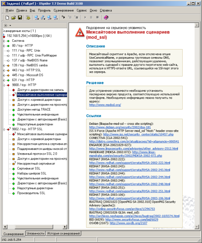Select host 192.168.5.254 [ n16000pro ]

click(x=29, y=36)
